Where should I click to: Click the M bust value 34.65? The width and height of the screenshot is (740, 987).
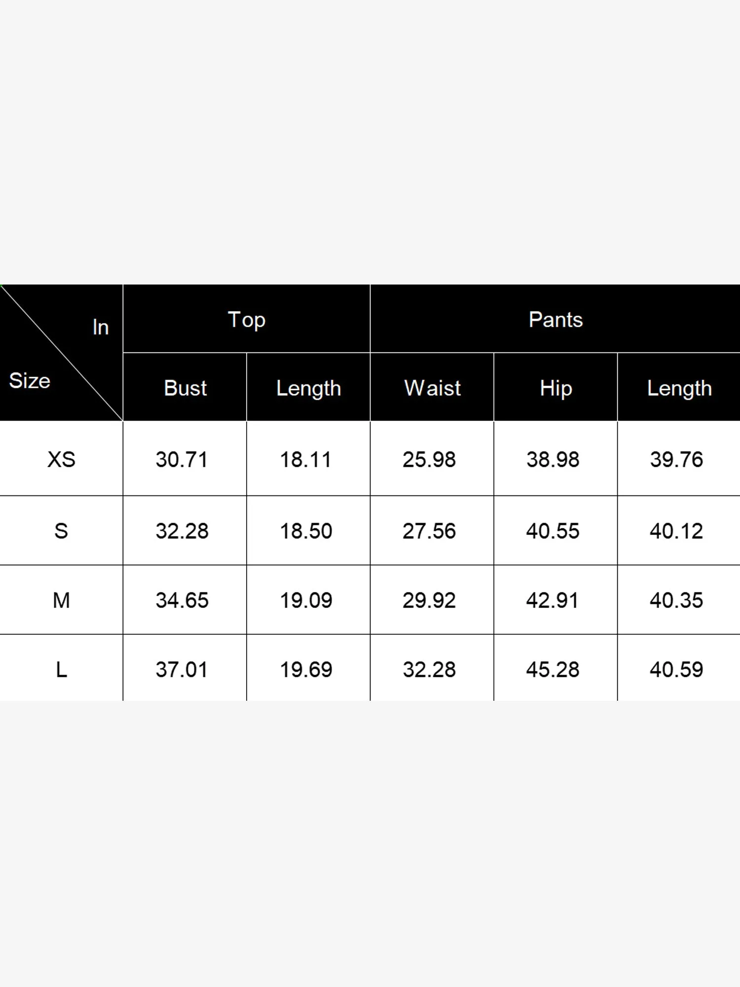tap(182, 600)
